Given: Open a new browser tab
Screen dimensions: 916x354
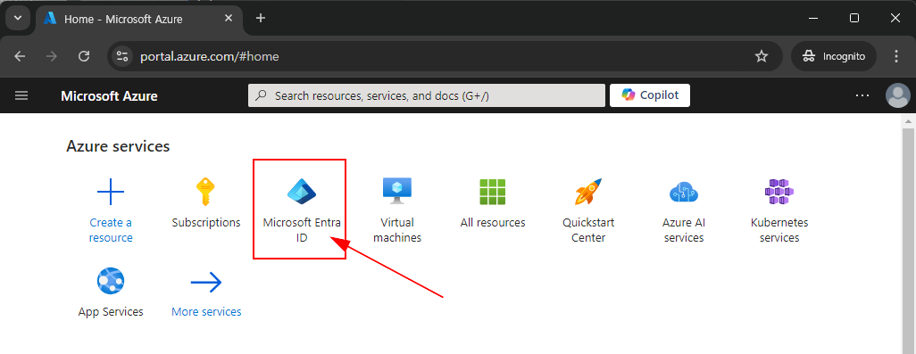Looking at the screenshot, I should click(x=261, y=18).
